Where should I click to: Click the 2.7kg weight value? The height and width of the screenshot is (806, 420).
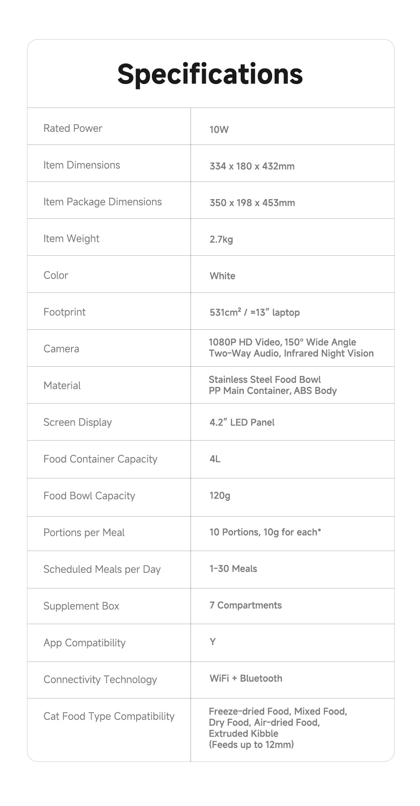point(221,239)
